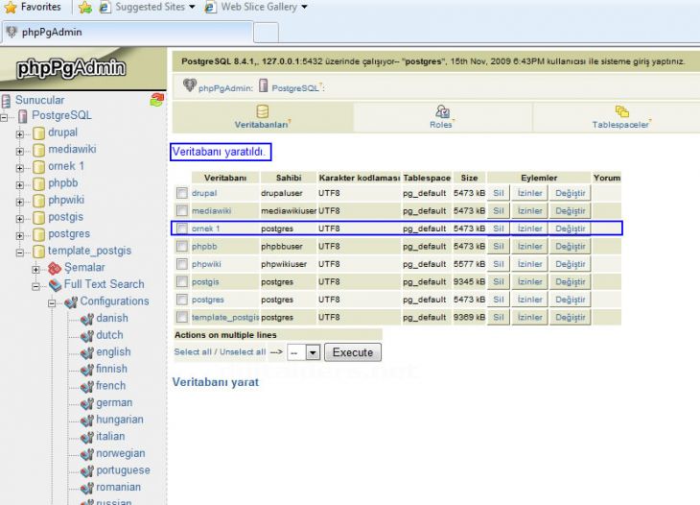
Task: Click the phpwiki database link in table
Action: pos(206,264)
